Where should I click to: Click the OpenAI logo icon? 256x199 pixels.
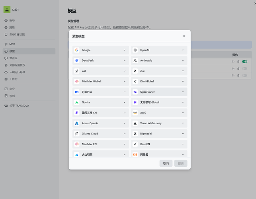click(135, 50)
